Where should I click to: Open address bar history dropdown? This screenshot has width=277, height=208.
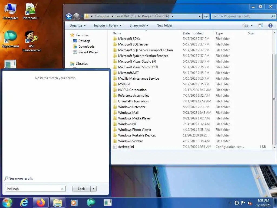(x=200, y=16)
